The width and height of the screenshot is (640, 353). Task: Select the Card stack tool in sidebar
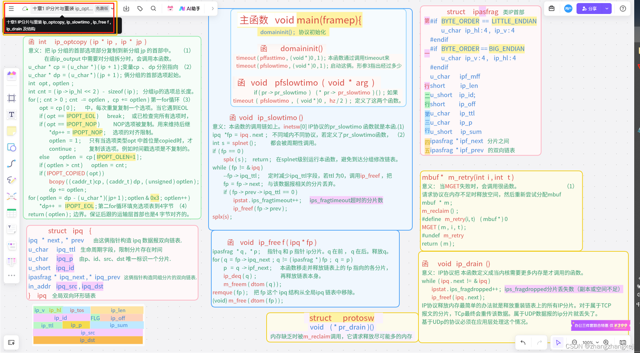[x=12, y=245]
